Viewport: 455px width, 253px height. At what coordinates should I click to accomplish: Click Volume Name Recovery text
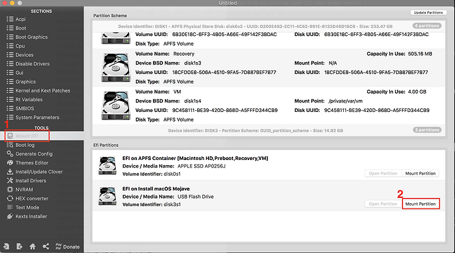[x=165, y=54]
